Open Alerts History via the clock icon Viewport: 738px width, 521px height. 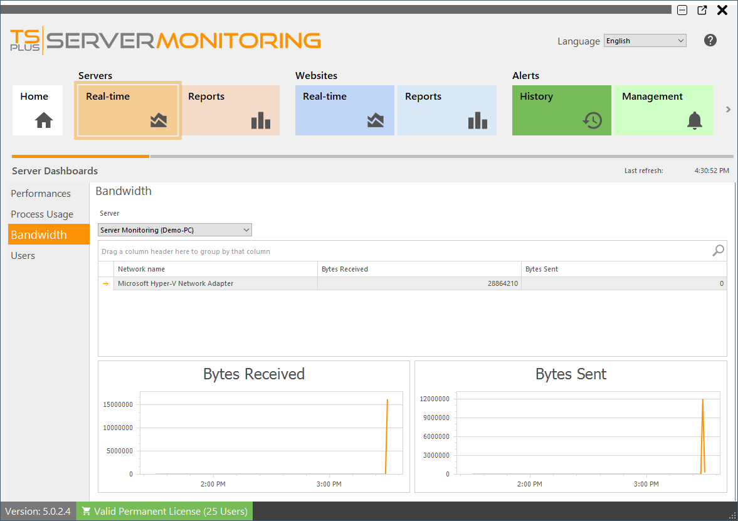pyautogui.click(x=593, y=119)
